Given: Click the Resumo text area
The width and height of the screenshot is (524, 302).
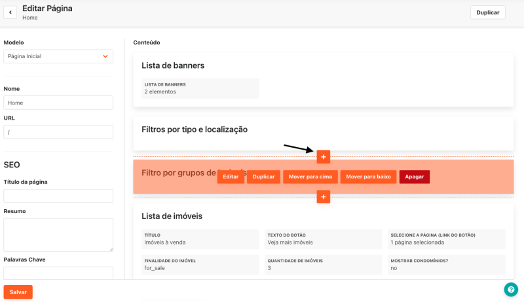Looking at the screenshot, I should click(x=58, y=235).
